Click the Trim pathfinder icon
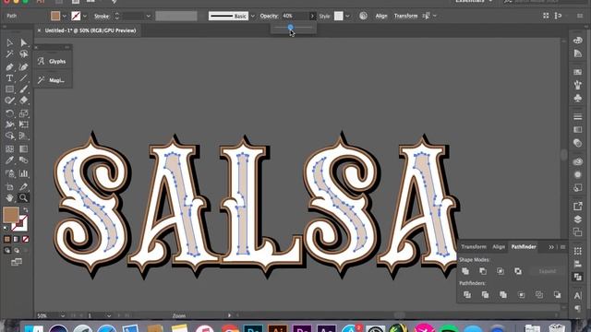The height and width of the screenshot is (332, 591). pyautogui.click(x=485, y=295)
